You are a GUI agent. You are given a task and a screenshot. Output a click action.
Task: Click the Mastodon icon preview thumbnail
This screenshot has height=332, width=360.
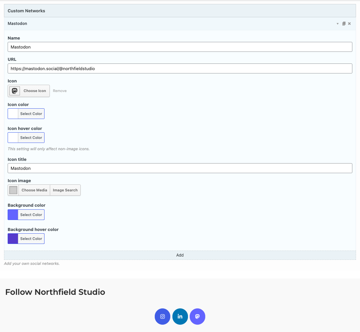click(15, 91)
